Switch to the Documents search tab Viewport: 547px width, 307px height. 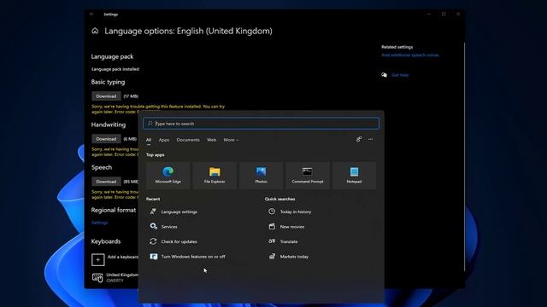click(x=188, y=140)
